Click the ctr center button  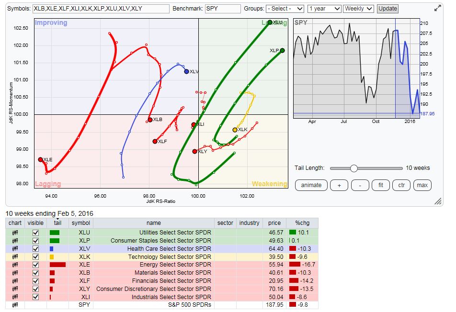pos(401,185)
